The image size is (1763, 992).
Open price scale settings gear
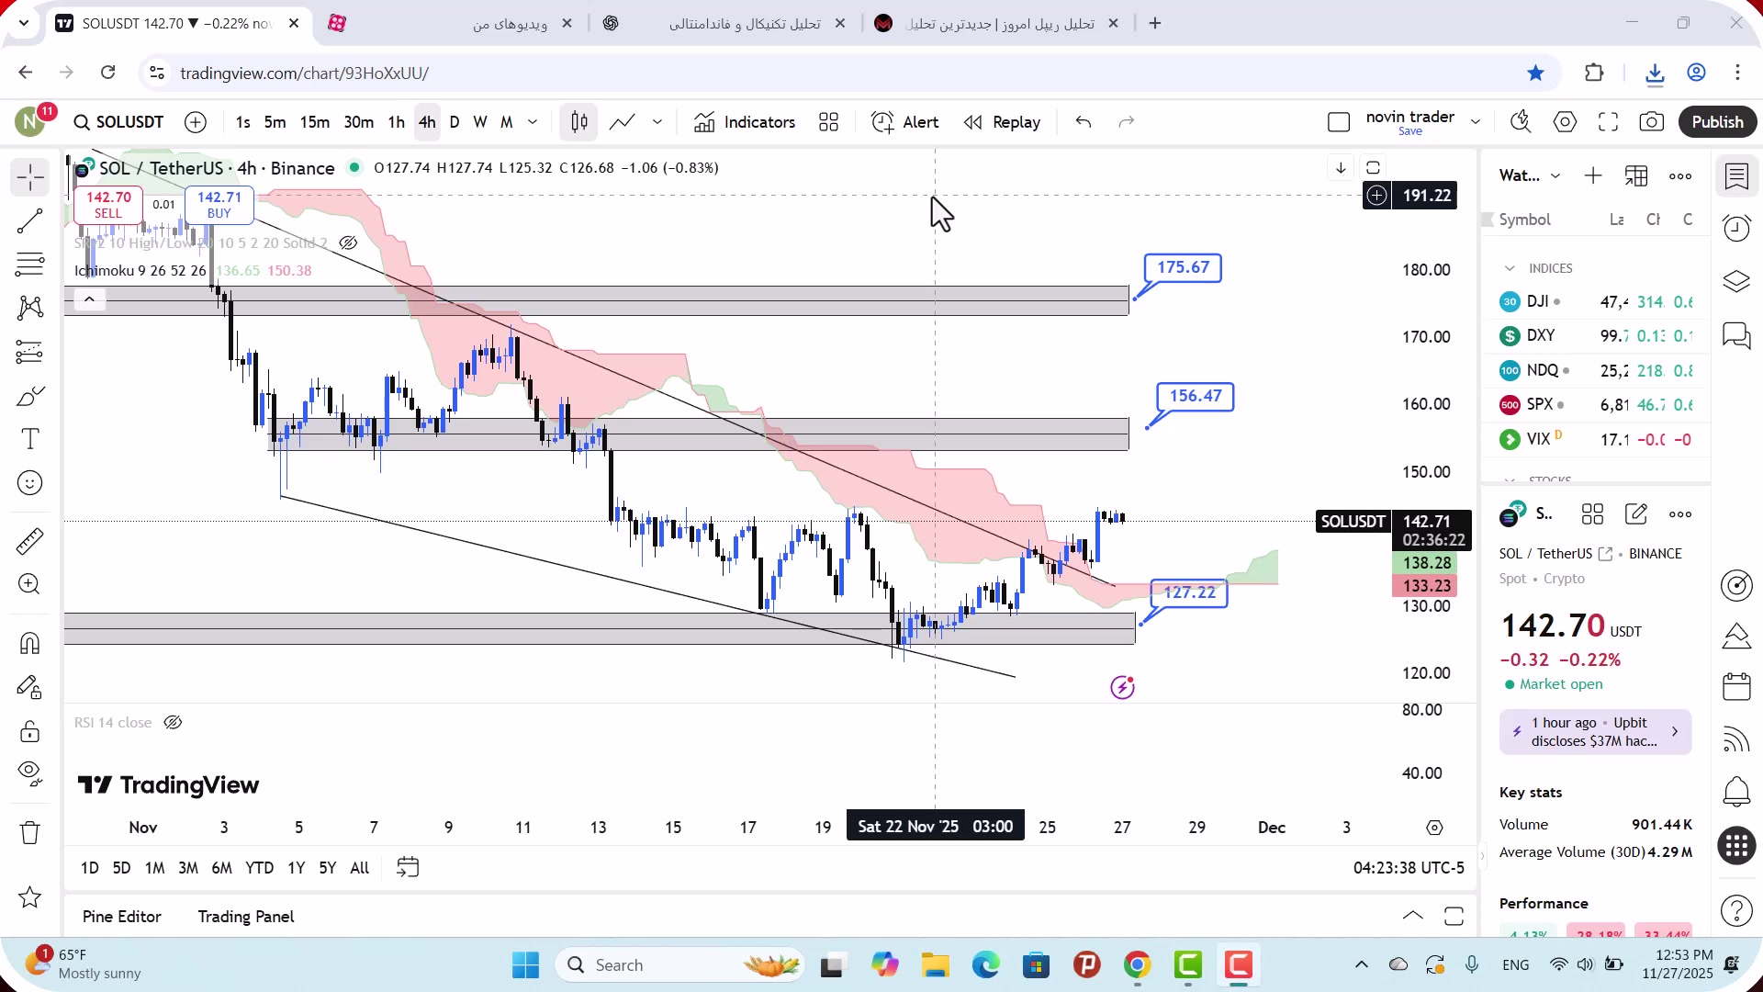[1434, 828]
